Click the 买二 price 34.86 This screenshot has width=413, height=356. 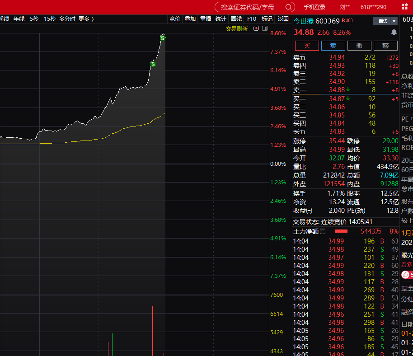click(x=337, y=107)
